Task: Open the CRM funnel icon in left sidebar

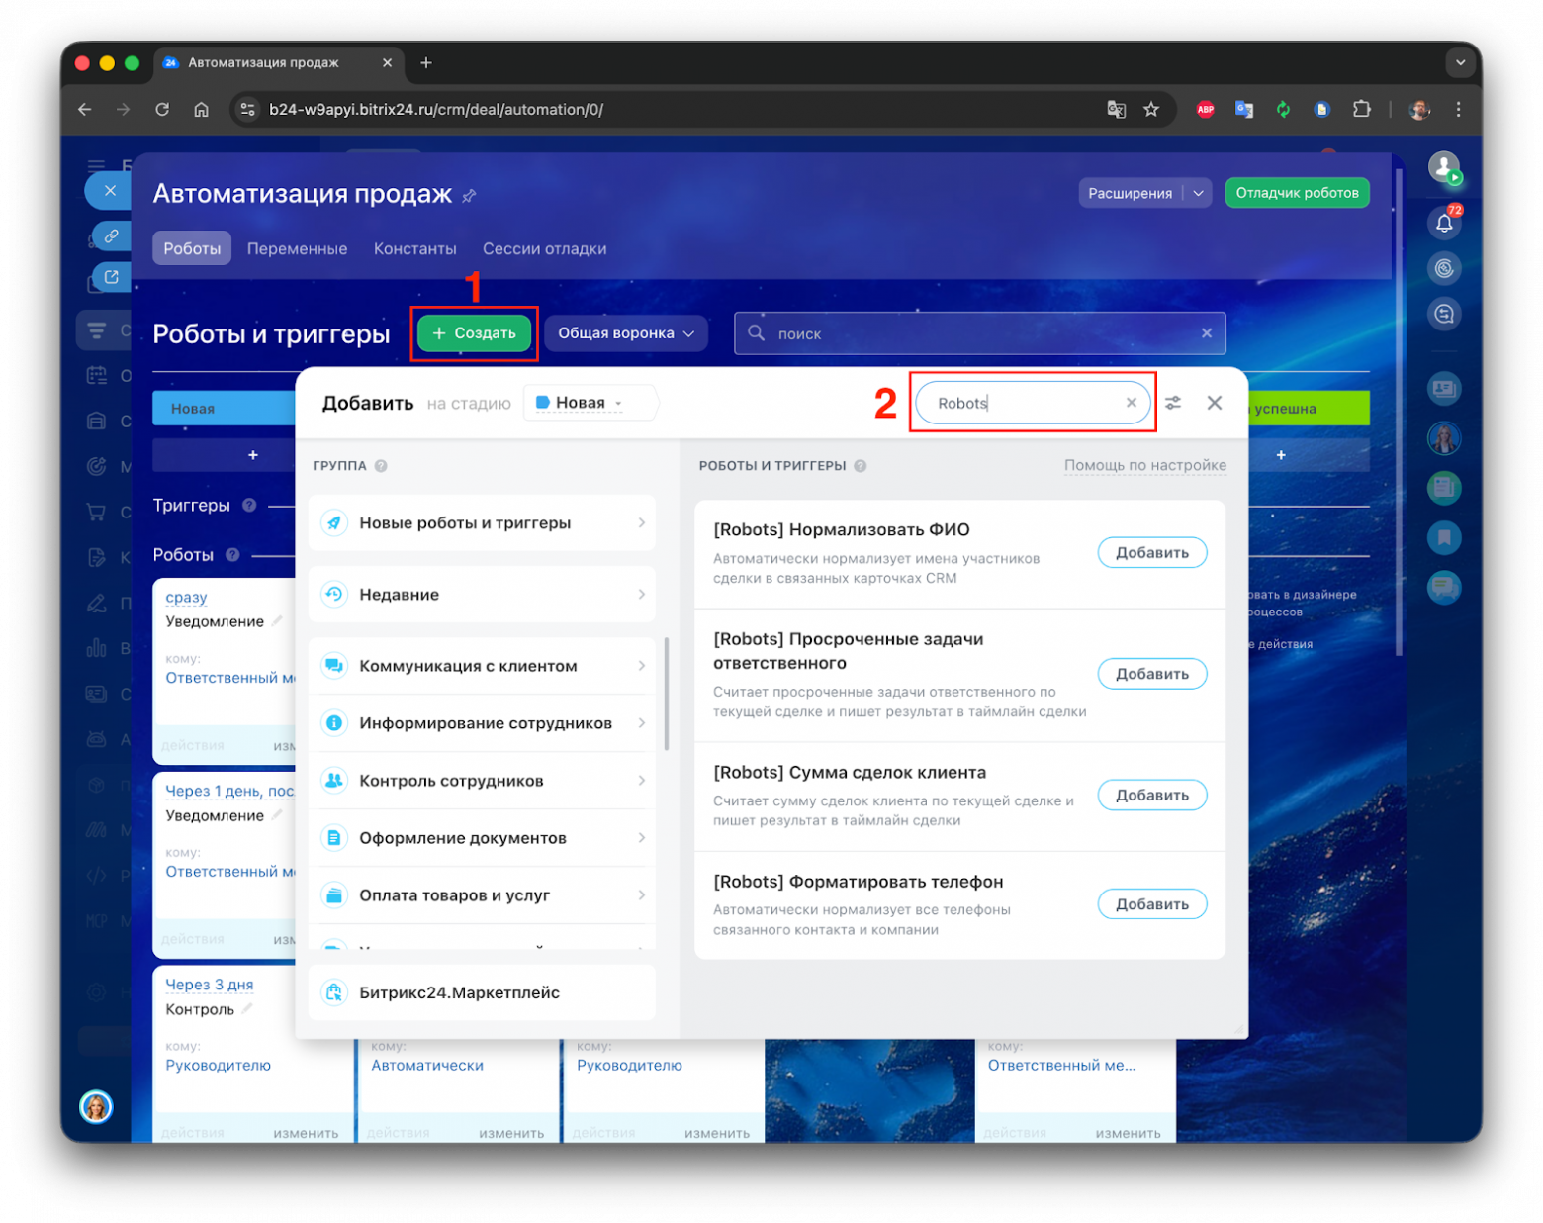Action: [96, 330]
